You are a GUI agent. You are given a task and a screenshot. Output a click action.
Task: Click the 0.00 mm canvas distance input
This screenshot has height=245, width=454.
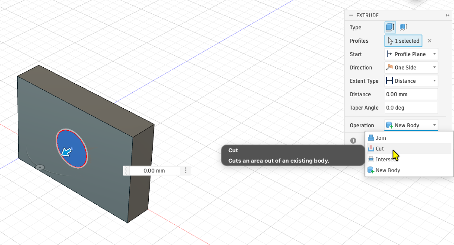coord(154,171)
